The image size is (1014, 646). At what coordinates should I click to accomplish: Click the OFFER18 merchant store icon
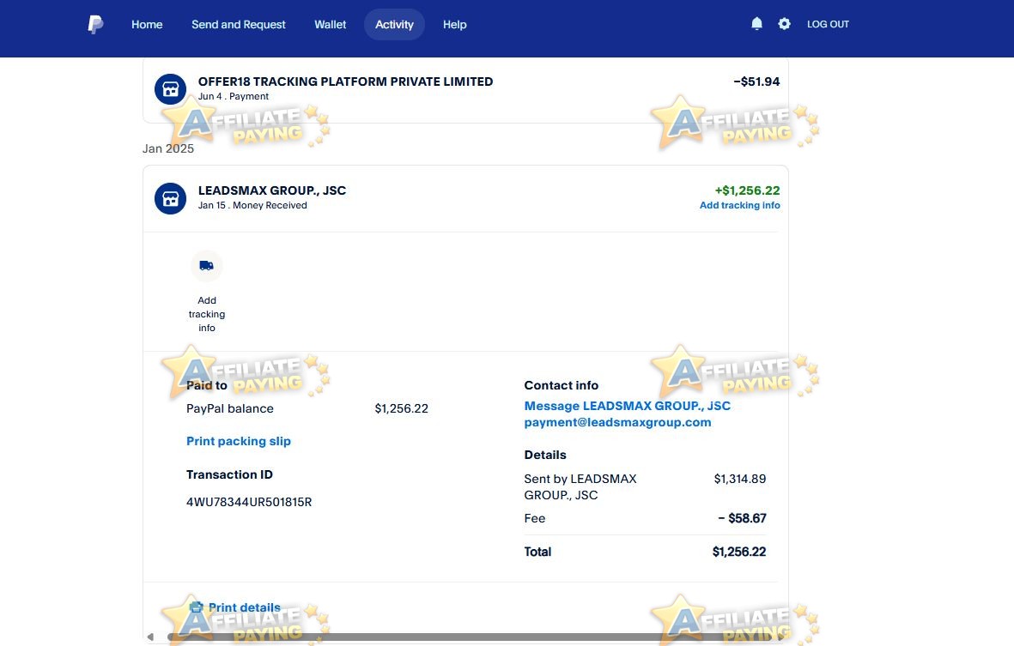170,89
